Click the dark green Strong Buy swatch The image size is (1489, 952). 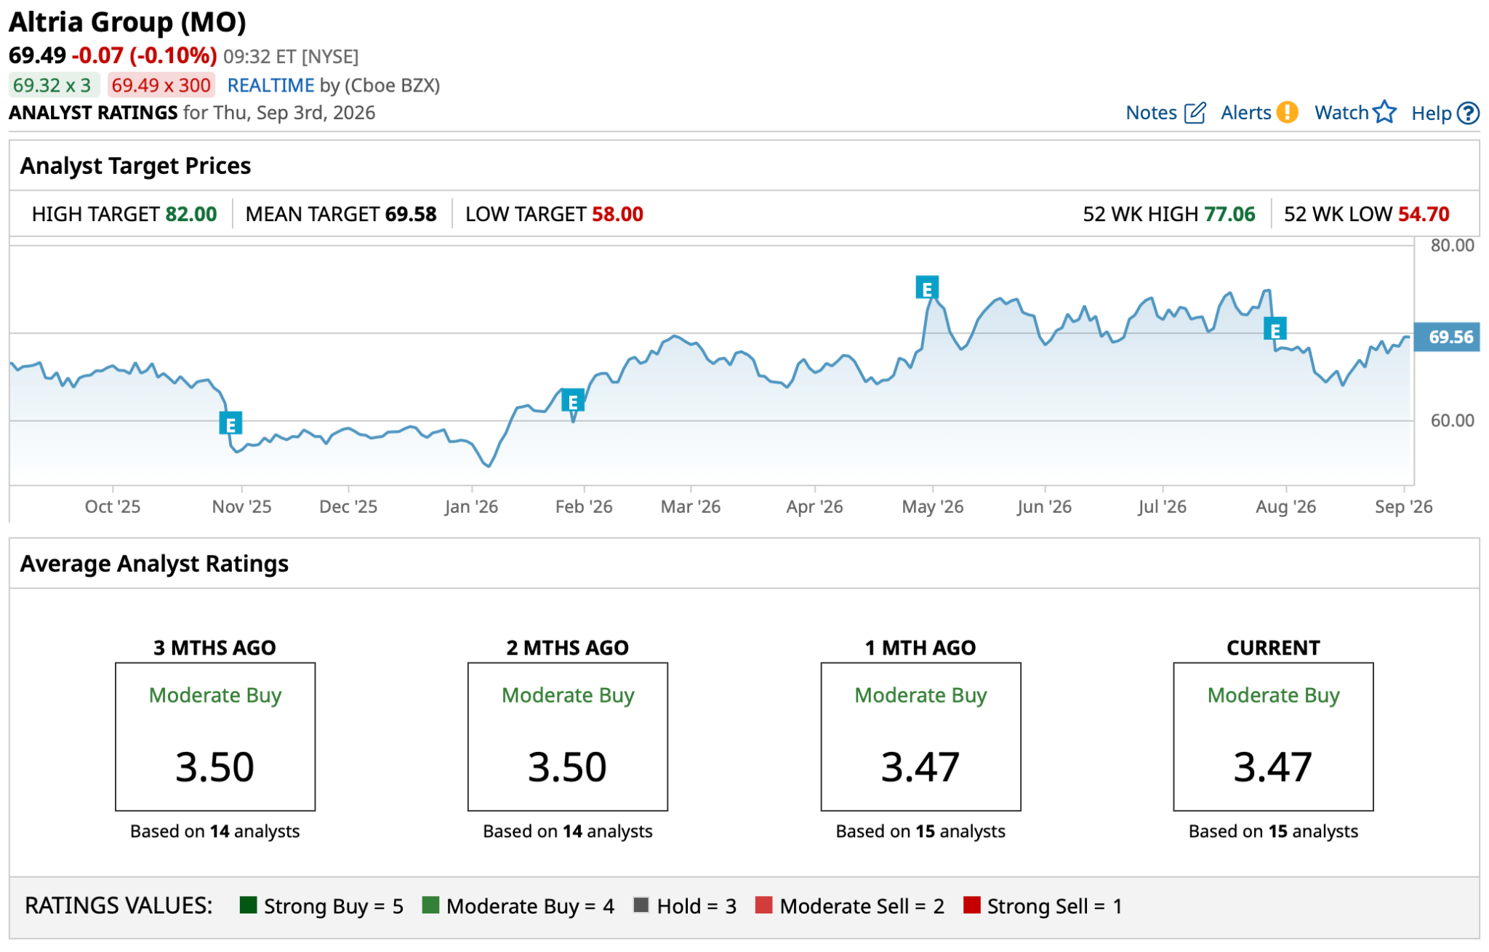pos(248,905)
